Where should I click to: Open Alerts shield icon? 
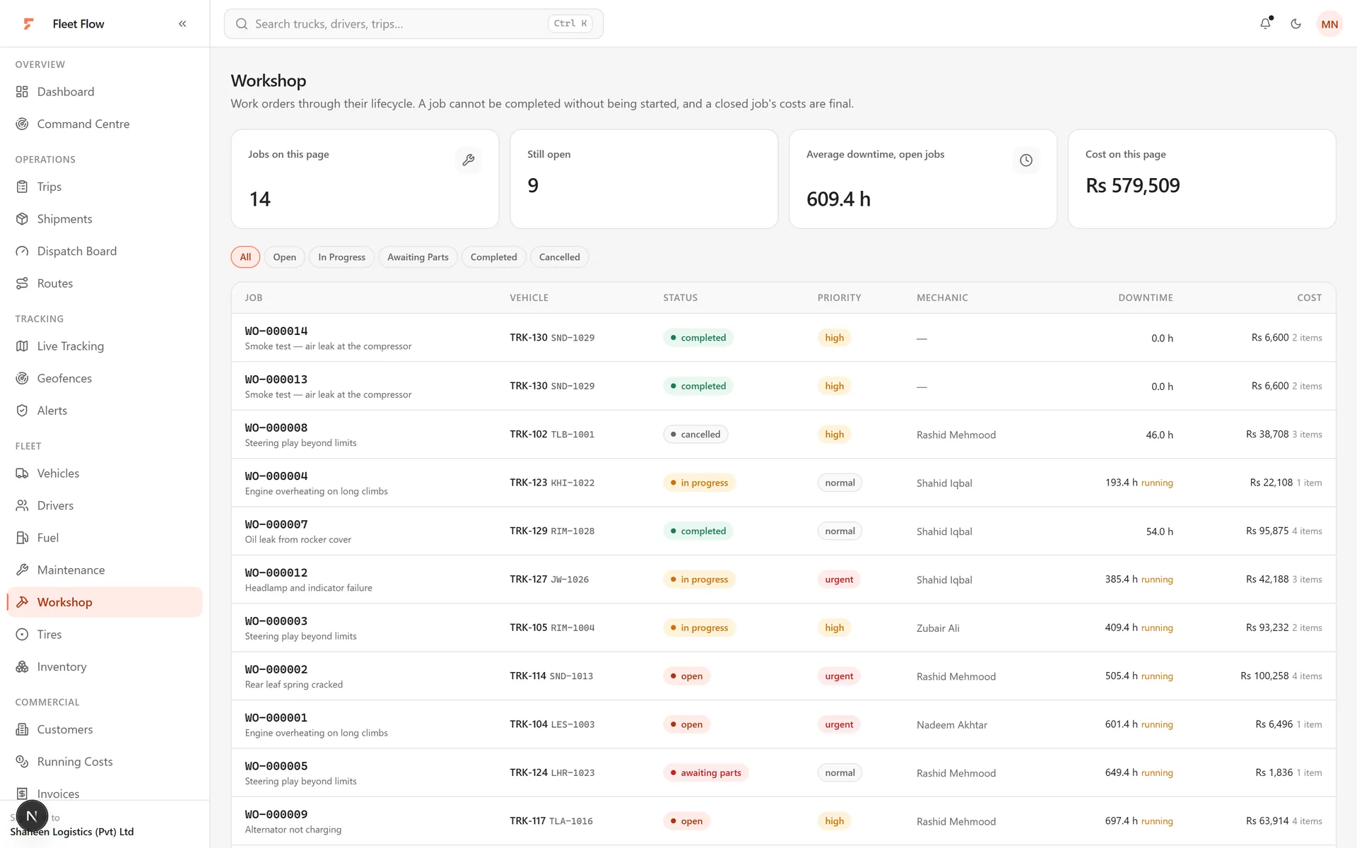point(23,411)
